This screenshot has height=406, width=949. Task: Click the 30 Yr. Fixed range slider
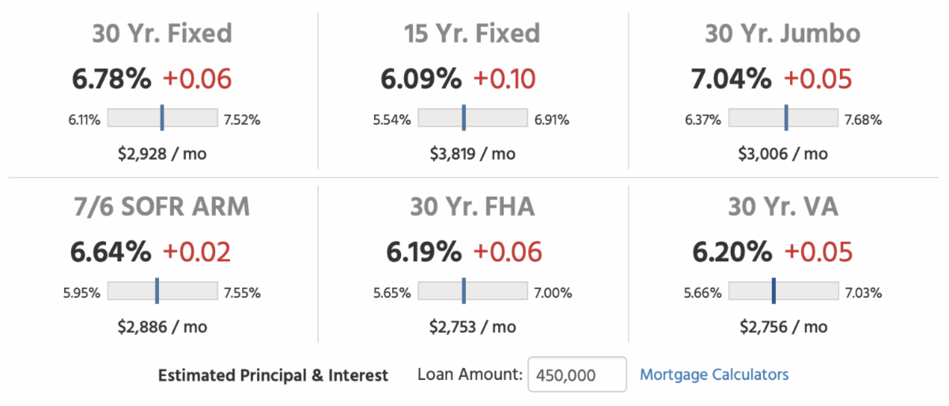(162, 118)
